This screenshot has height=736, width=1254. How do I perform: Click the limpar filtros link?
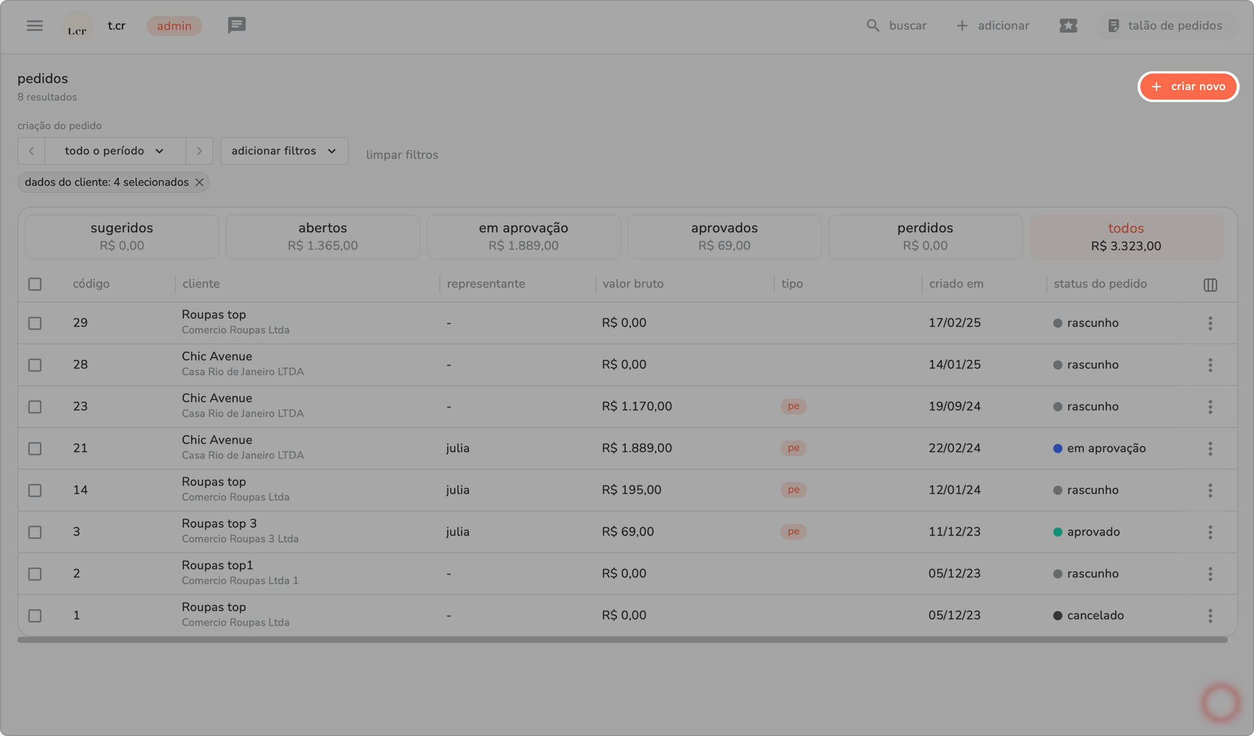pos(402,155)
